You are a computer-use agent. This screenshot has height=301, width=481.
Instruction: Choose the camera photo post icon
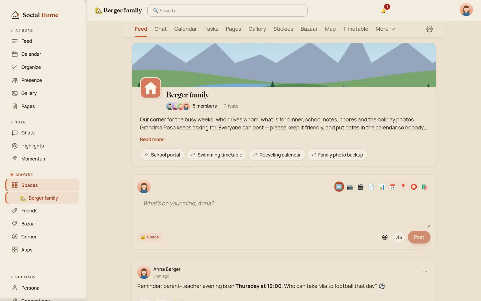point(350,187)
